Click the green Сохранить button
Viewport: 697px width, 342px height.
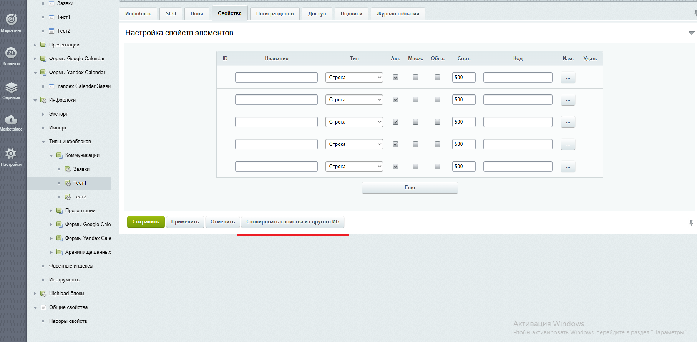point(146,222)
